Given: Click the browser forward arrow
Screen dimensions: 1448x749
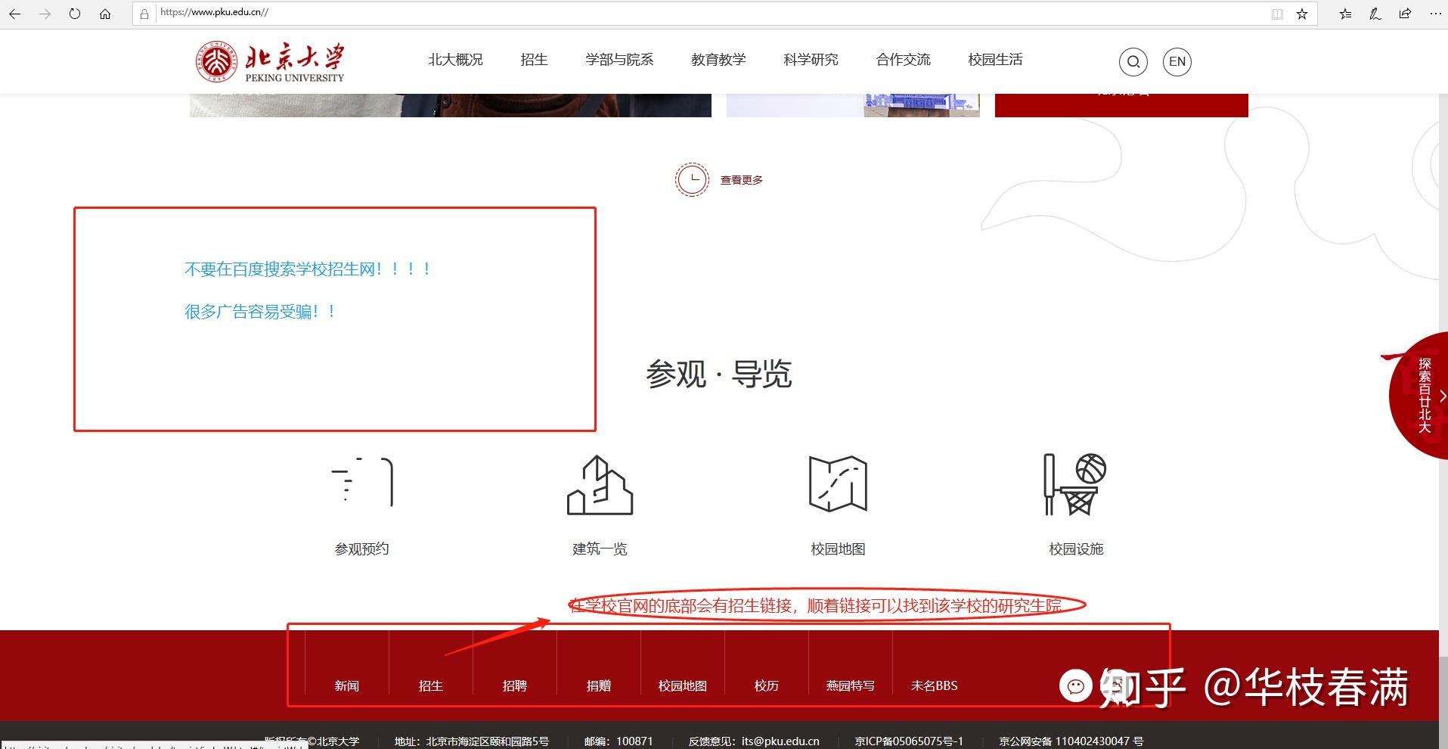Looking at the screenshot, I should 45,14.
